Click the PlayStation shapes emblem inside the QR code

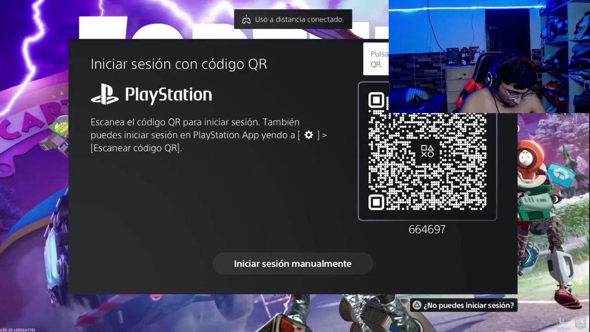(x=427, y=151)
